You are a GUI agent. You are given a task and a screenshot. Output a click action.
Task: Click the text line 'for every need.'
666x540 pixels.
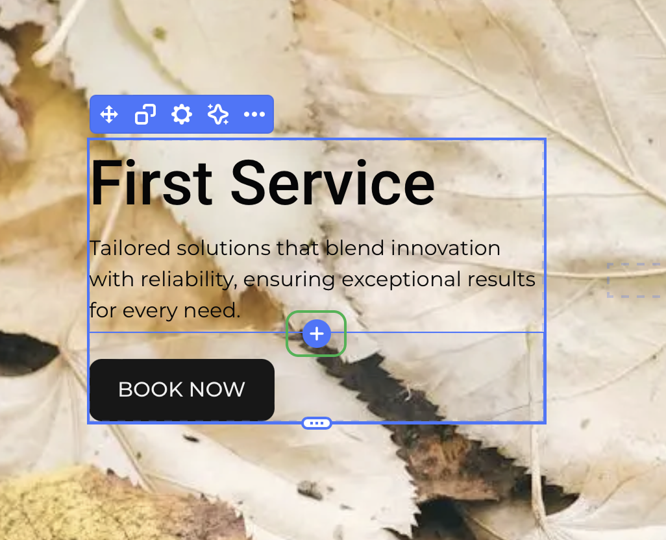(x=165, y=310)
